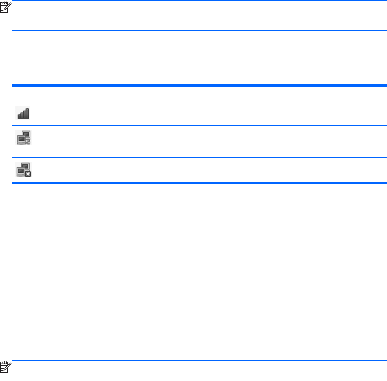The width and height of the screenshot is (387, 381).
Task: Click the connected network computers icon
Action: pyautogui.click(x=23, y=138)
